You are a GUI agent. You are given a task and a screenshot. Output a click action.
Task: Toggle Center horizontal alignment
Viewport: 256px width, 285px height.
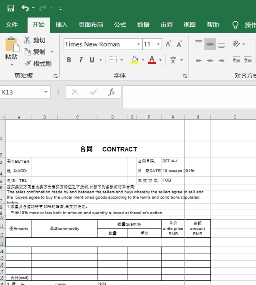tap(210, 60)
